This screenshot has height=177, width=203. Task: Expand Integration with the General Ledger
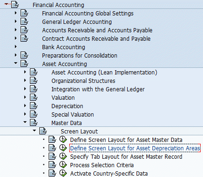(25, 88)
